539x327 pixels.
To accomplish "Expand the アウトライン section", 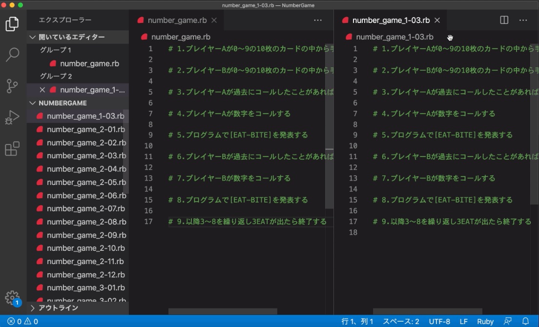I will [78, 308].
